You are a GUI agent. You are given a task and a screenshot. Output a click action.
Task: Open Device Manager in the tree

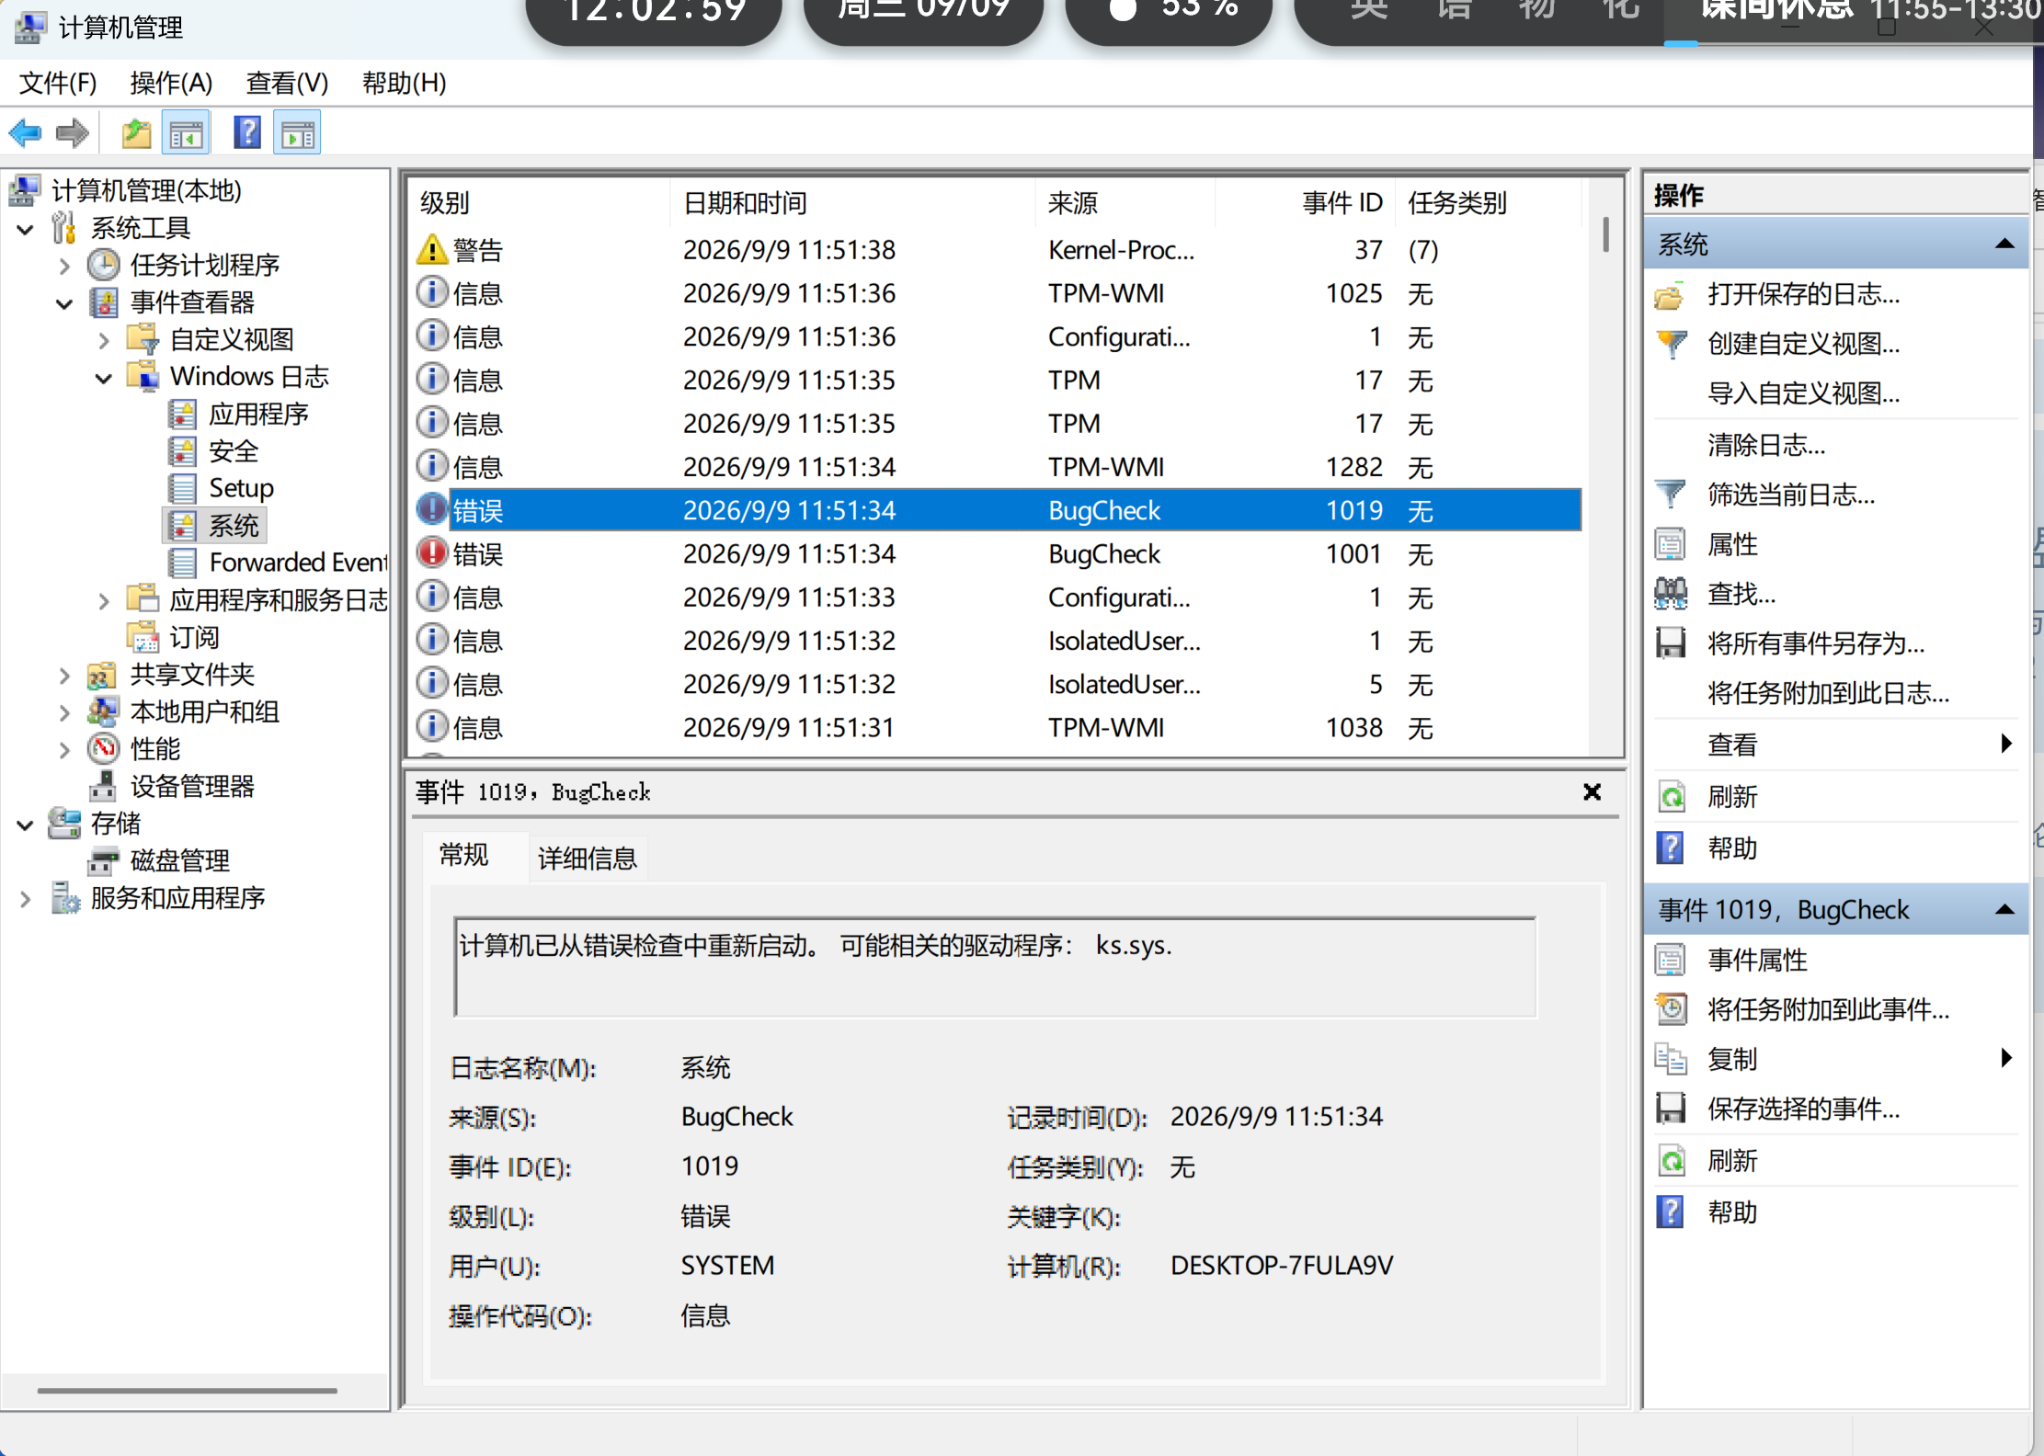click(x=191, y=786)
